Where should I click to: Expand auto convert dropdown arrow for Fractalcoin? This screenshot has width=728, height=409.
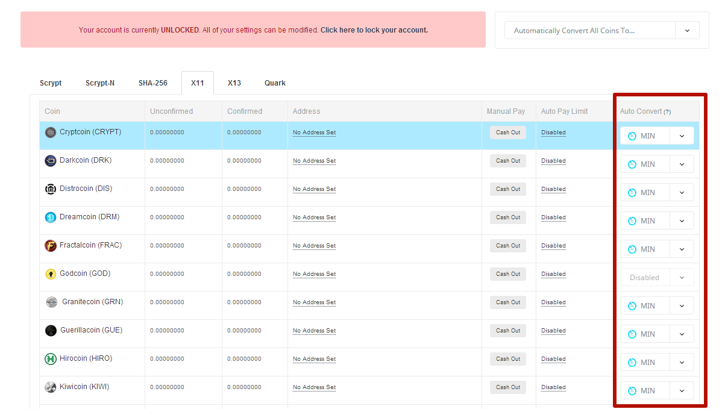(x=682, y=249)
